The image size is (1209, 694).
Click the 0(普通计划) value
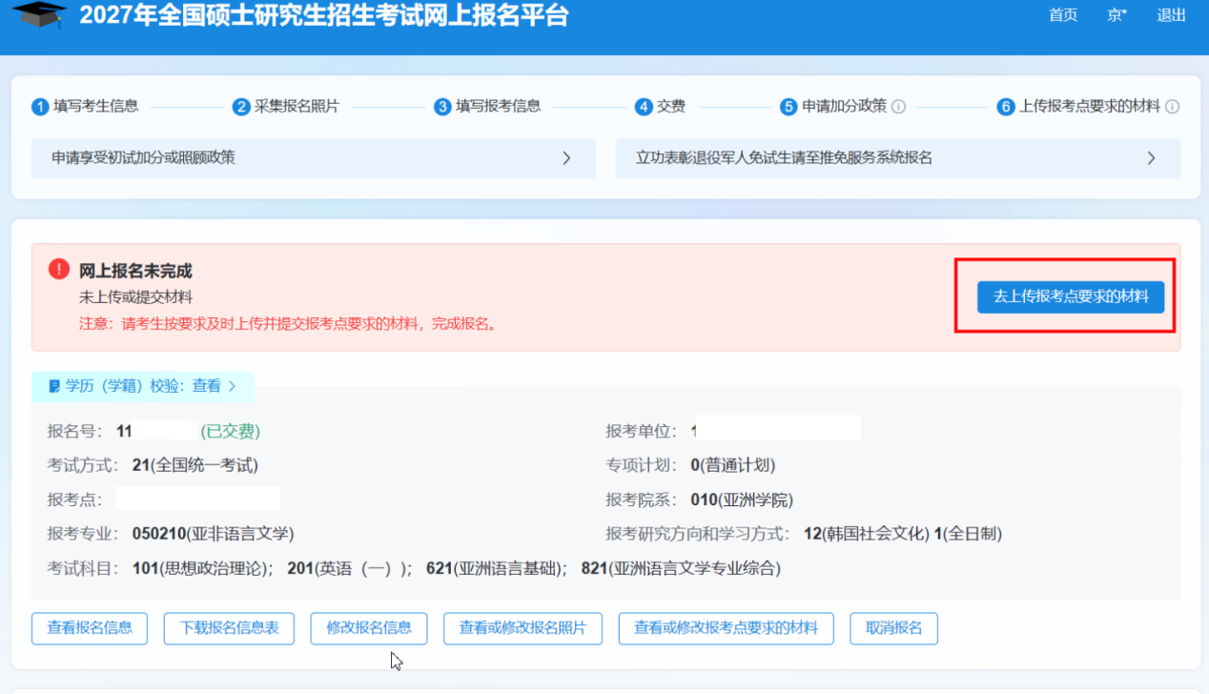point(733,465)
